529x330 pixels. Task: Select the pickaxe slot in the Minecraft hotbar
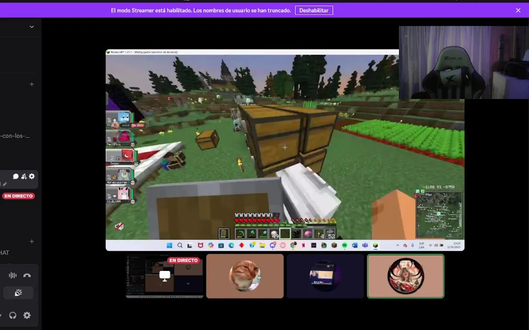(240, 233)
